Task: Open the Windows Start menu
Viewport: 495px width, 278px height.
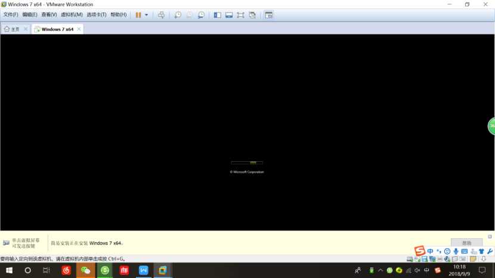Action: [x=9, y=270]
